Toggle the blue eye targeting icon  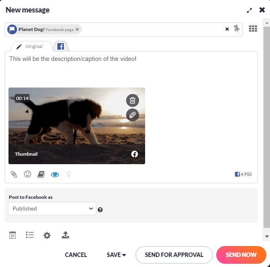tap(55, 175)
